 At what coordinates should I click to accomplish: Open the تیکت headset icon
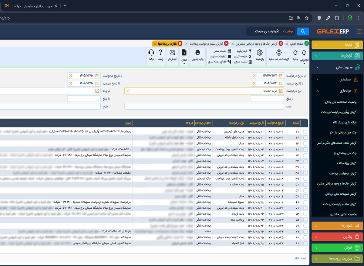coord(151,52)
